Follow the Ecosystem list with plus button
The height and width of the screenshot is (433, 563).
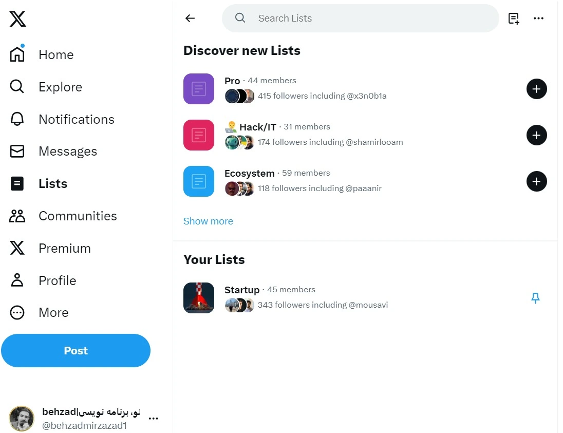536,181
